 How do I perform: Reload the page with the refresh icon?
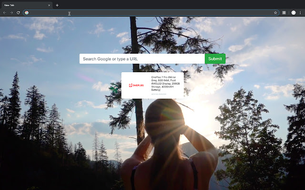coord(18,13)
